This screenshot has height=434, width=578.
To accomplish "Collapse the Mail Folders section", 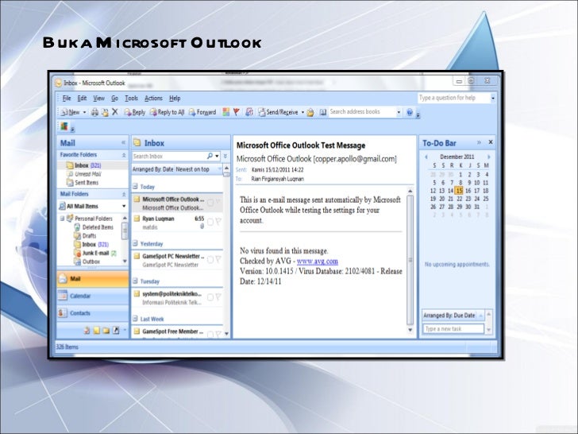I will [x=124, y=194].
